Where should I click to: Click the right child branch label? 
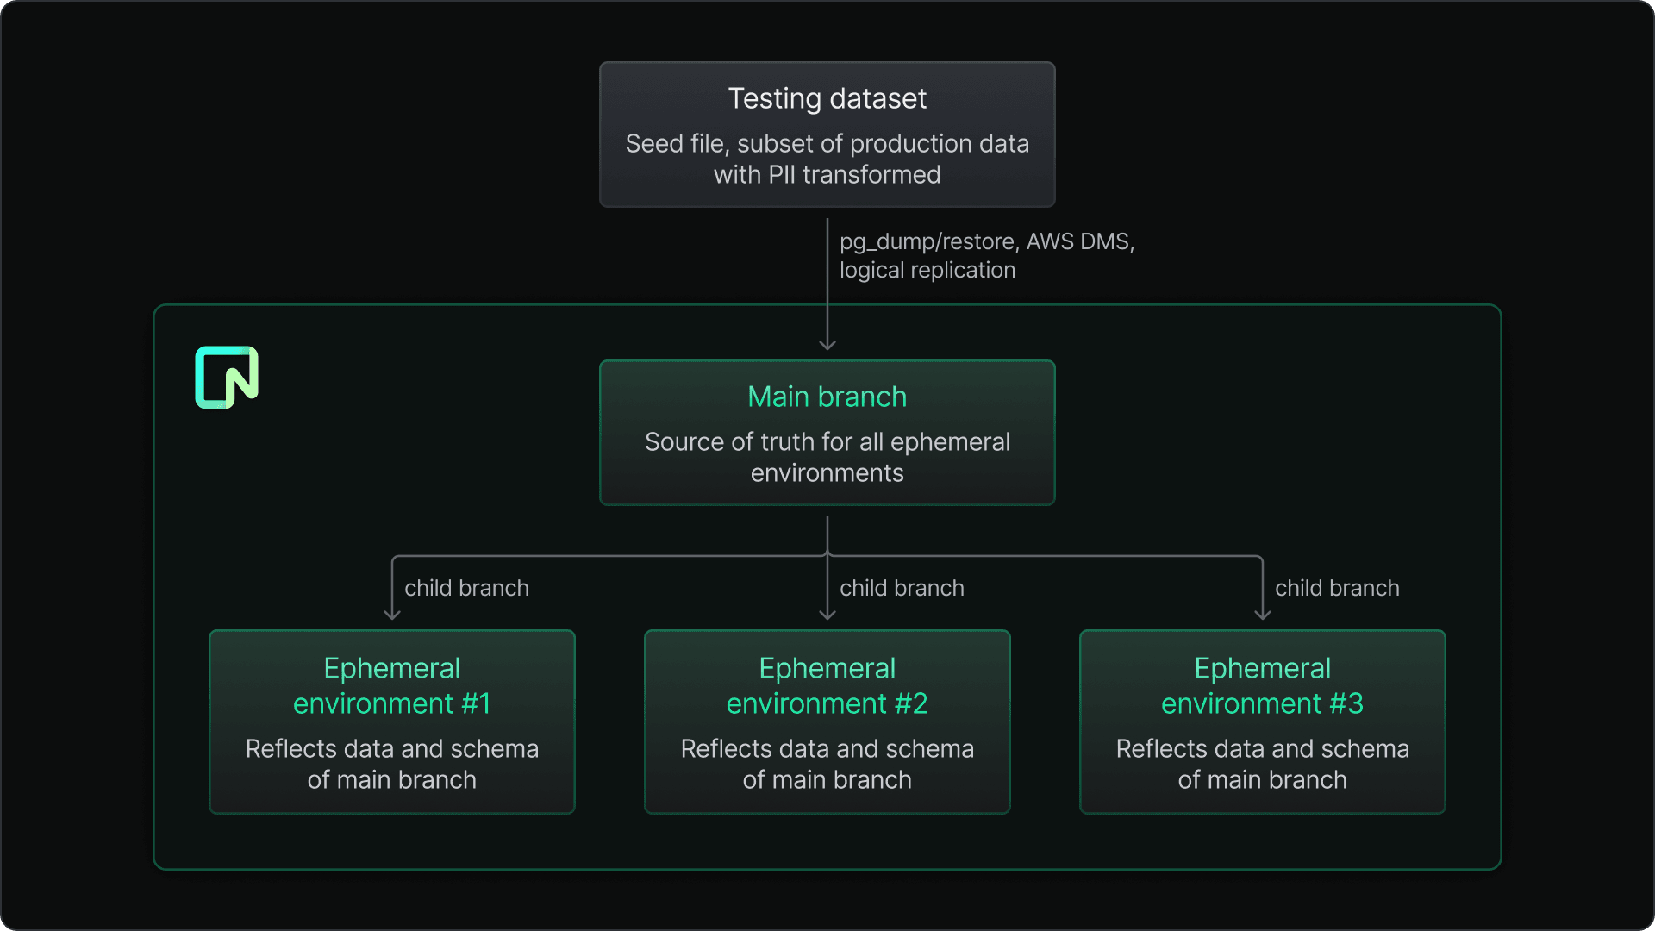(1337, 588)
